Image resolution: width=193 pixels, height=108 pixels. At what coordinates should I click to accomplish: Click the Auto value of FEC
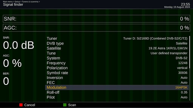pos(184,82)
